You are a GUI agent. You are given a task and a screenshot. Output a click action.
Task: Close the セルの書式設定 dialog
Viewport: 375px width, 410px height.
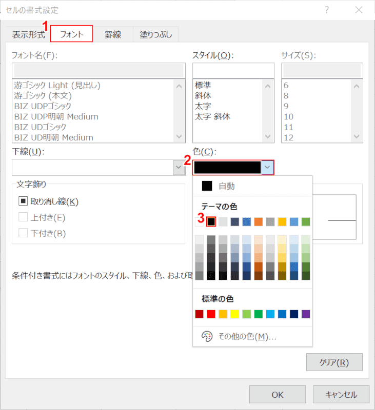pyautogui.click(x=359, y=10)
